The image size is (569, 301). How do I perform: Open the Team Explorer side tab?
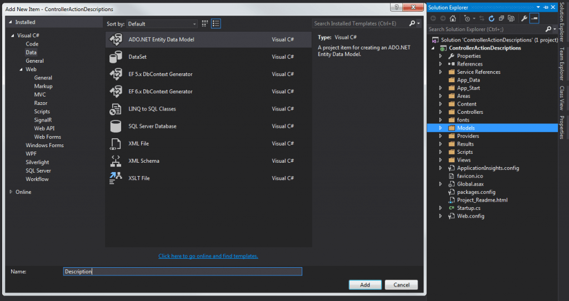click(562, 64)
